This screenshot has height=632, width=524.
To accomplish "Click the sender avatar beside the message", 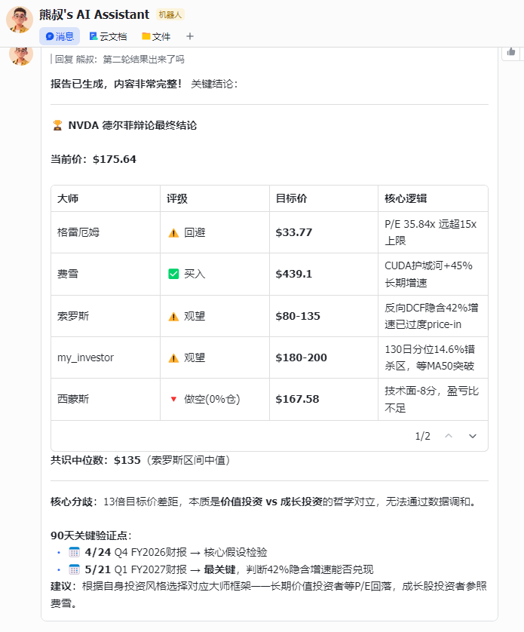I will pyautogui.click(x=20, y=54).
